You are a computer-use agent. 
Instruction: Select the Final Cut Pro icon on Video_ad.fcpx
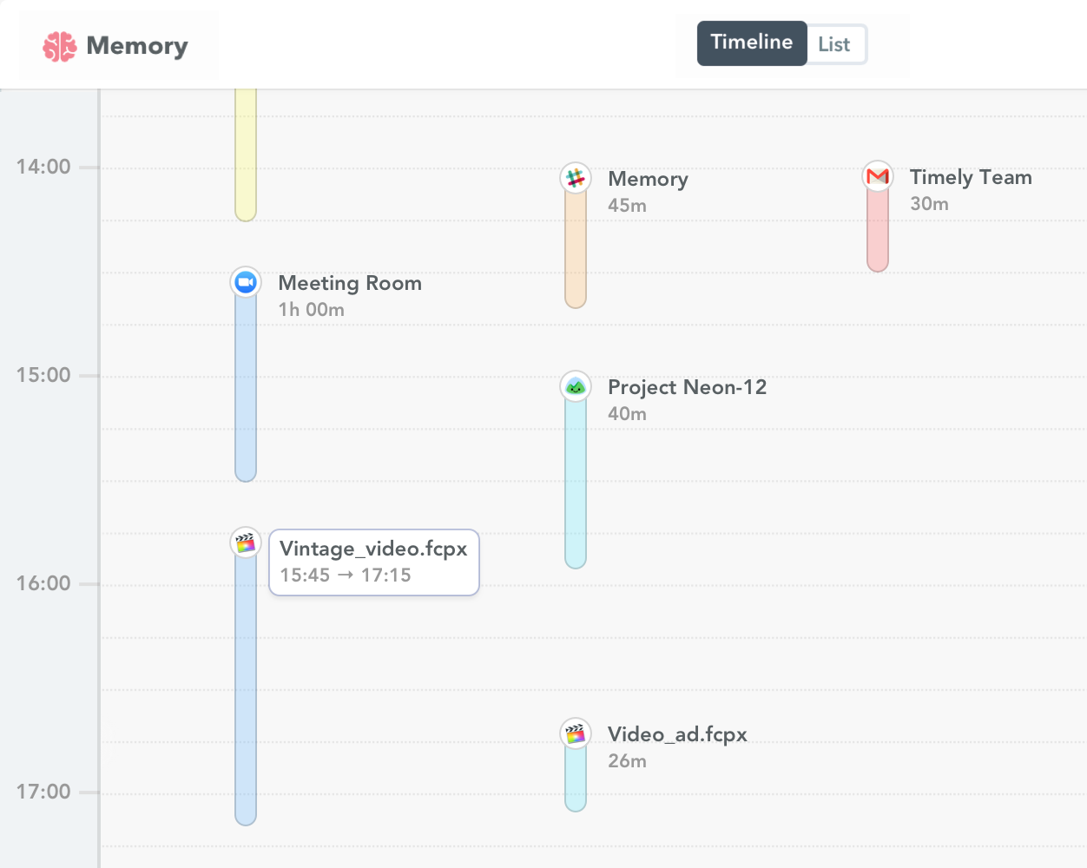(x=576, y=732)
